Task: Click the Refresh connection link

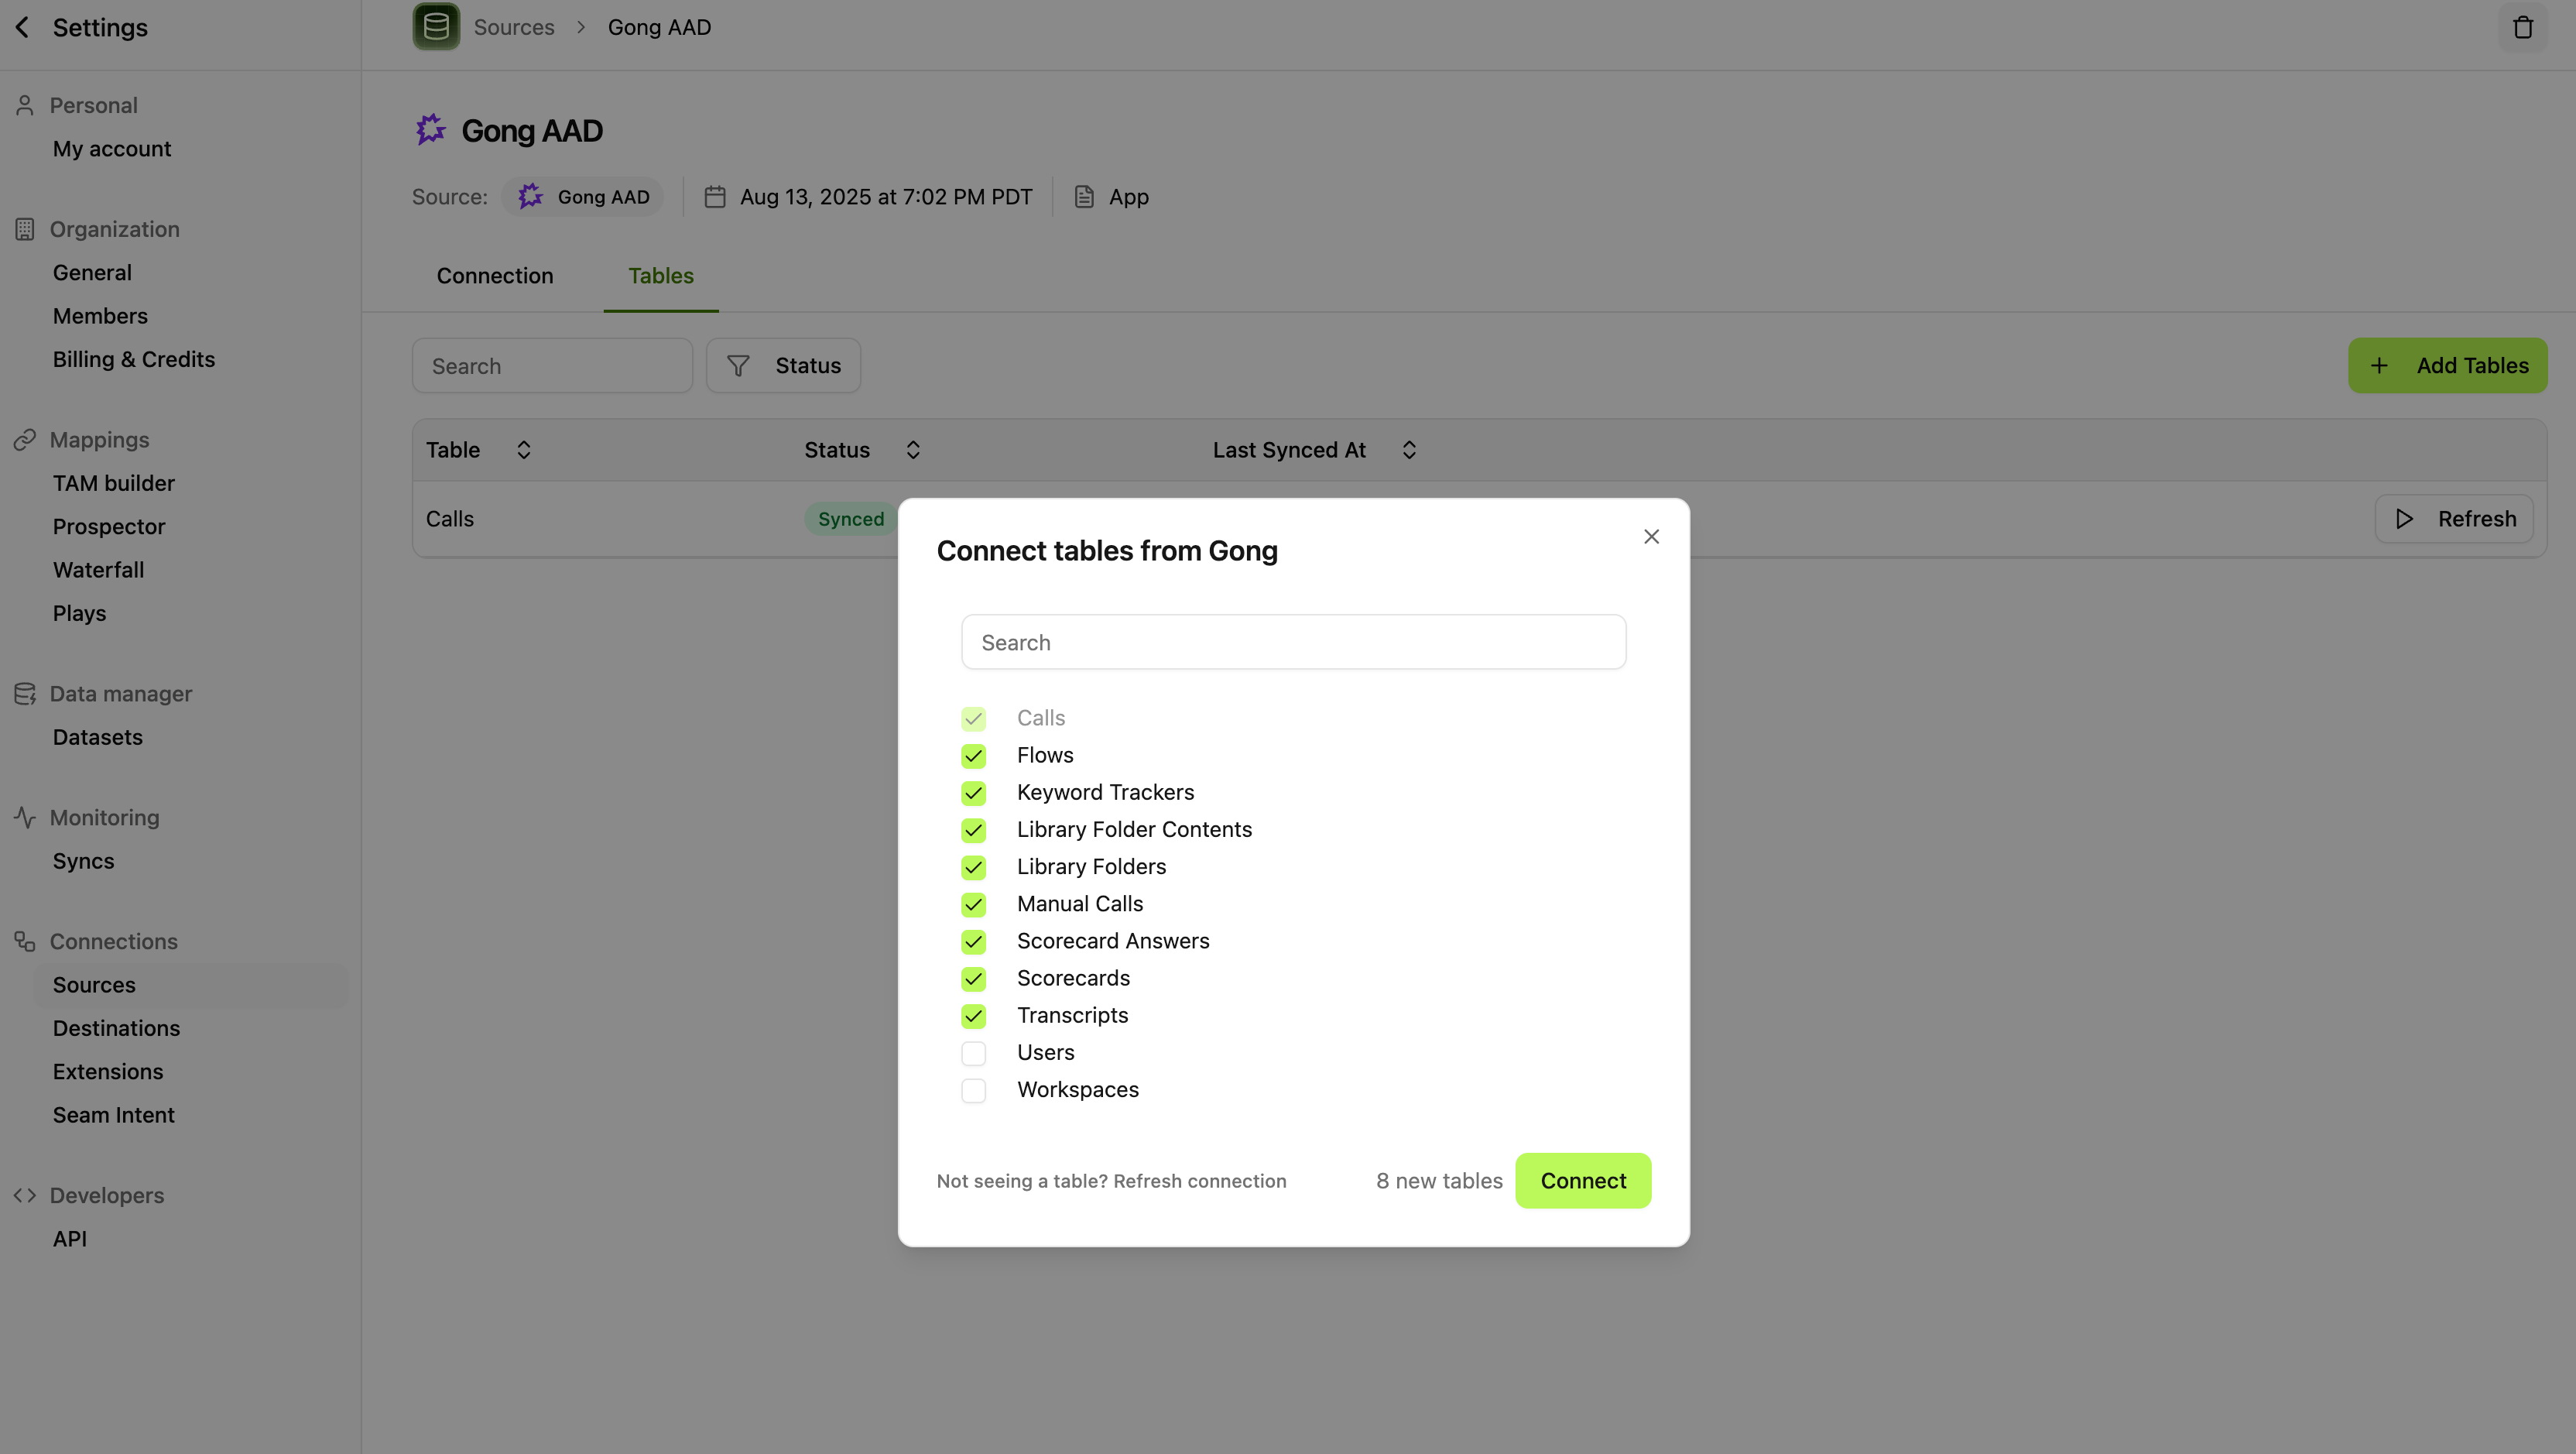Action: (1199, 1181)
